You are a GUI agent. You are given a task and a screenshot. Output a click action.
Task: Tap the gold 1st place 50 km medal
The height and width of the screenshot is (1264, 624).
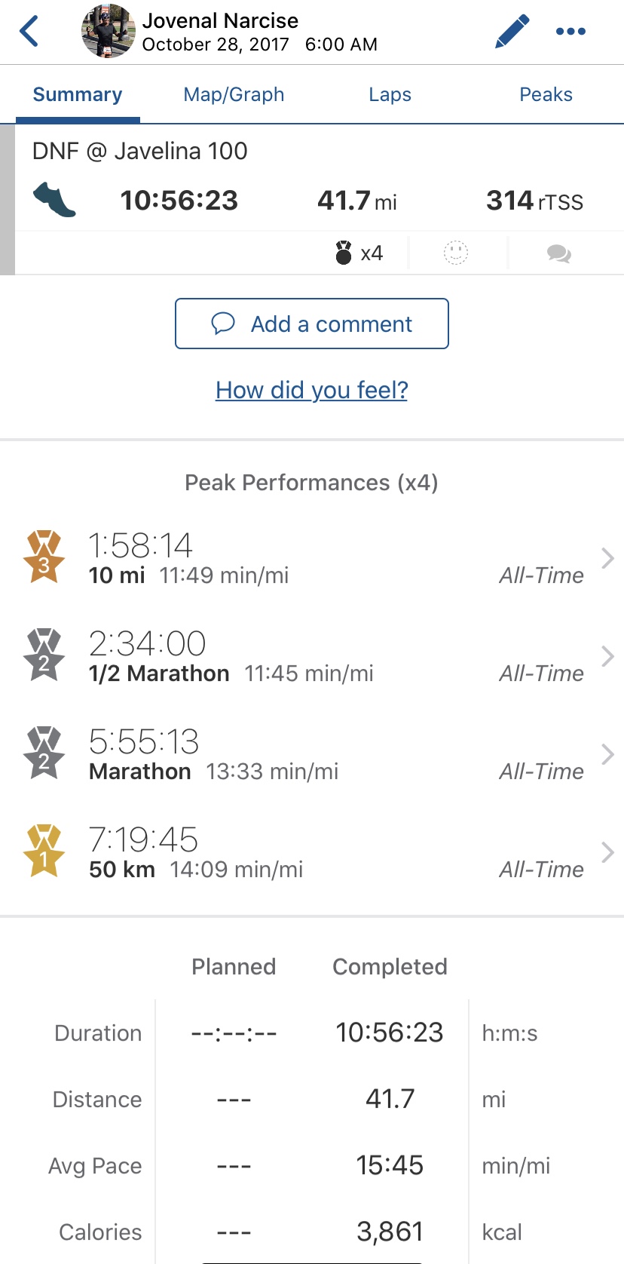click(44, 851)
